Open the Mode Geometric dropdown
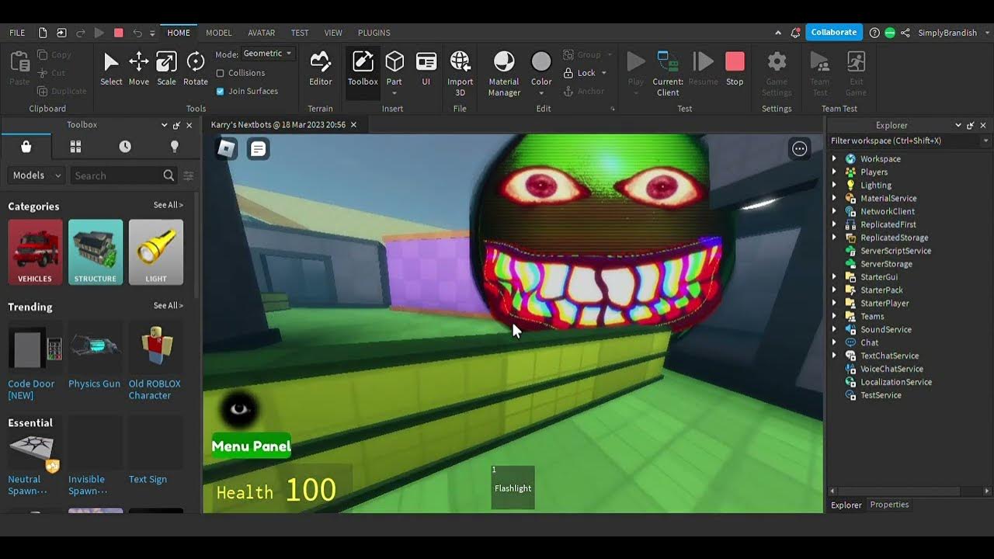Image resolution: width=994 pixels, height=559 pixels. pos(267,54)
